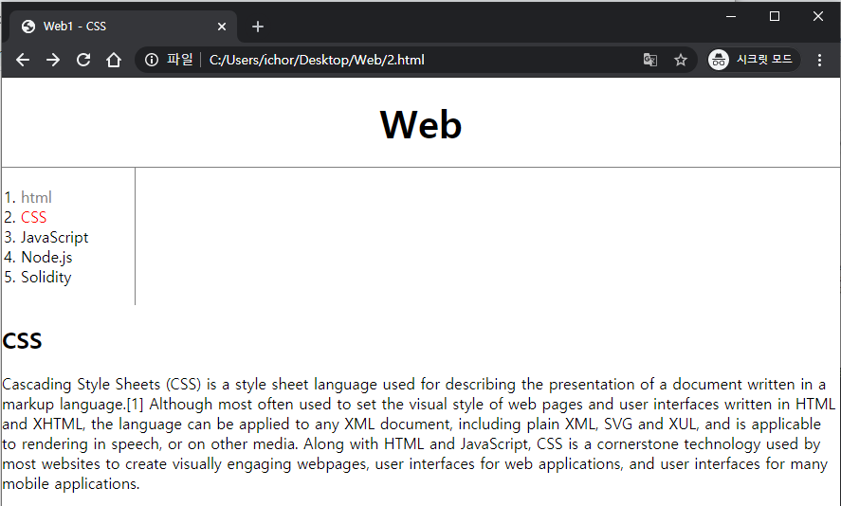Open a new tab with the plus button
Screen dimensions: 841x506
click(x=258, y=27)
